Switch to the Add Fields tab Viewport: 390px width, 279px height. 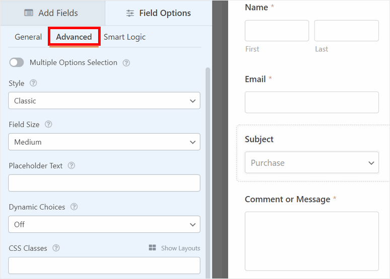pos(51,13)
